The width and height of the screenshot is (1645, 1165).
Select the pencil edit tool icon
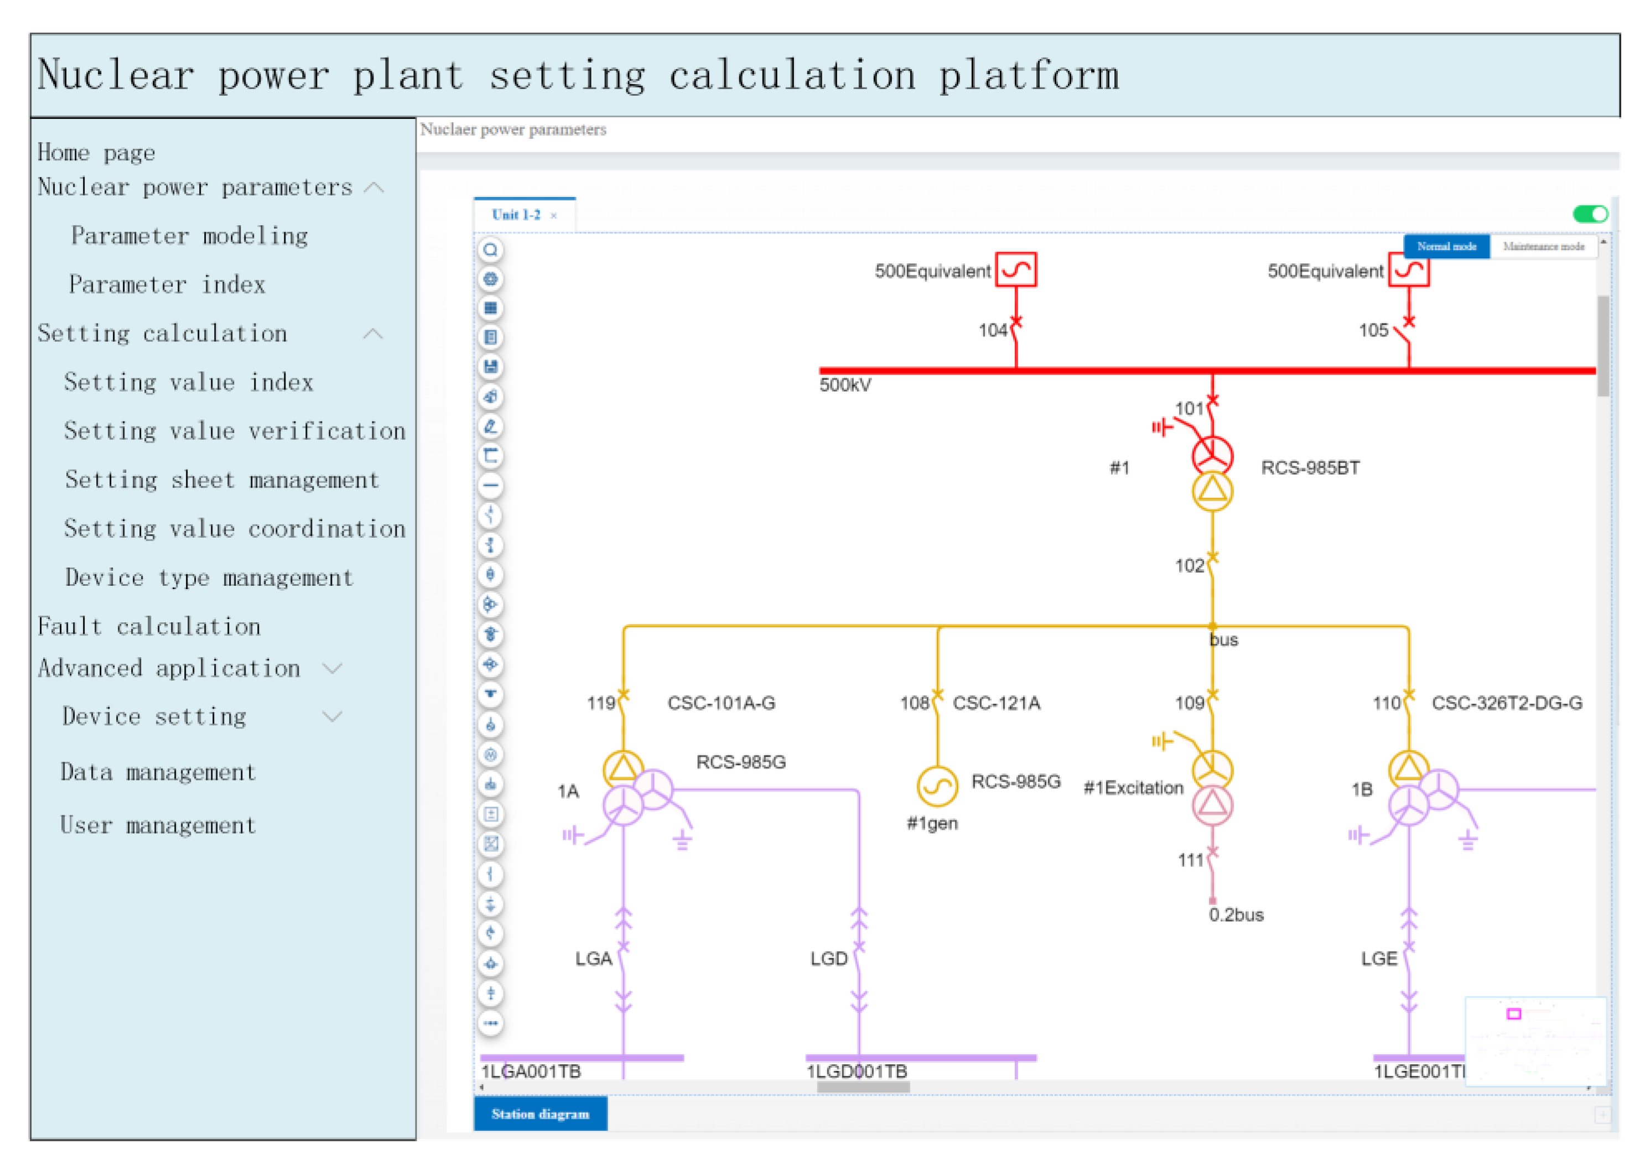click(491, 427)
